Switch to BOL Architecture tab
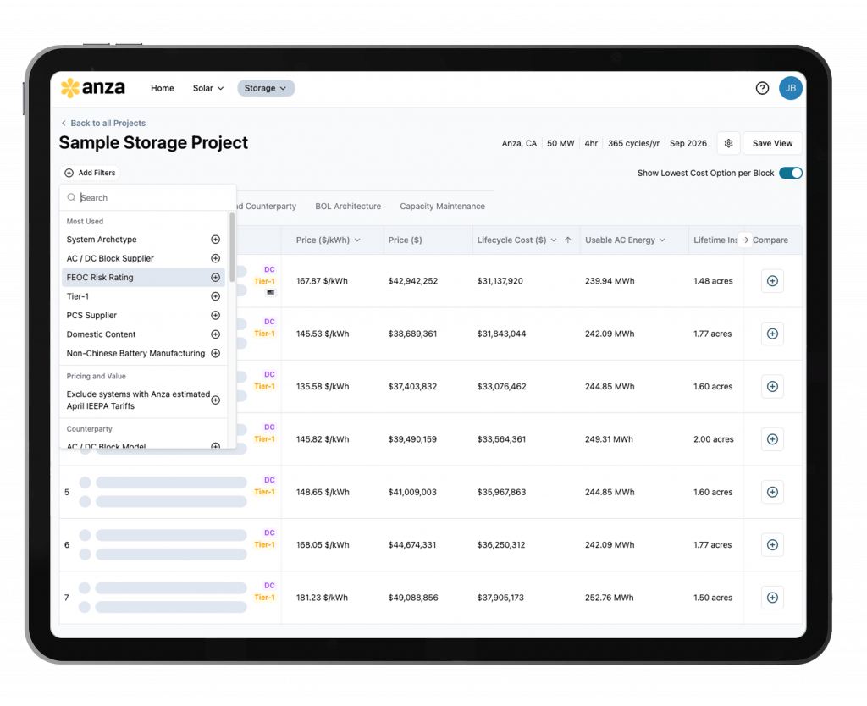The width and height of the screenshot is (867, 706). point(348,207)
